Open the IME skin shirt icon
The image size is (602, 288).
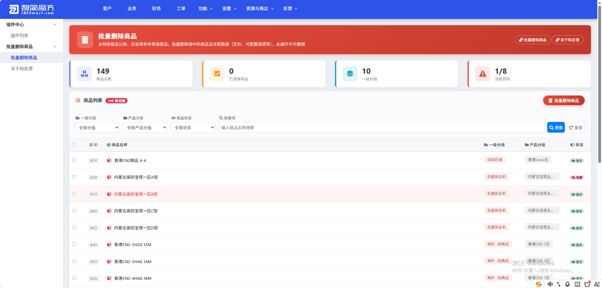[x=587, y=284]
